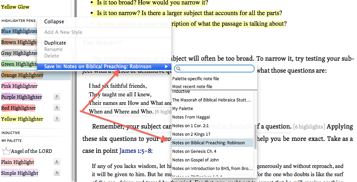Select the Yellow Glow highlighting style

[x=15, y=7]
